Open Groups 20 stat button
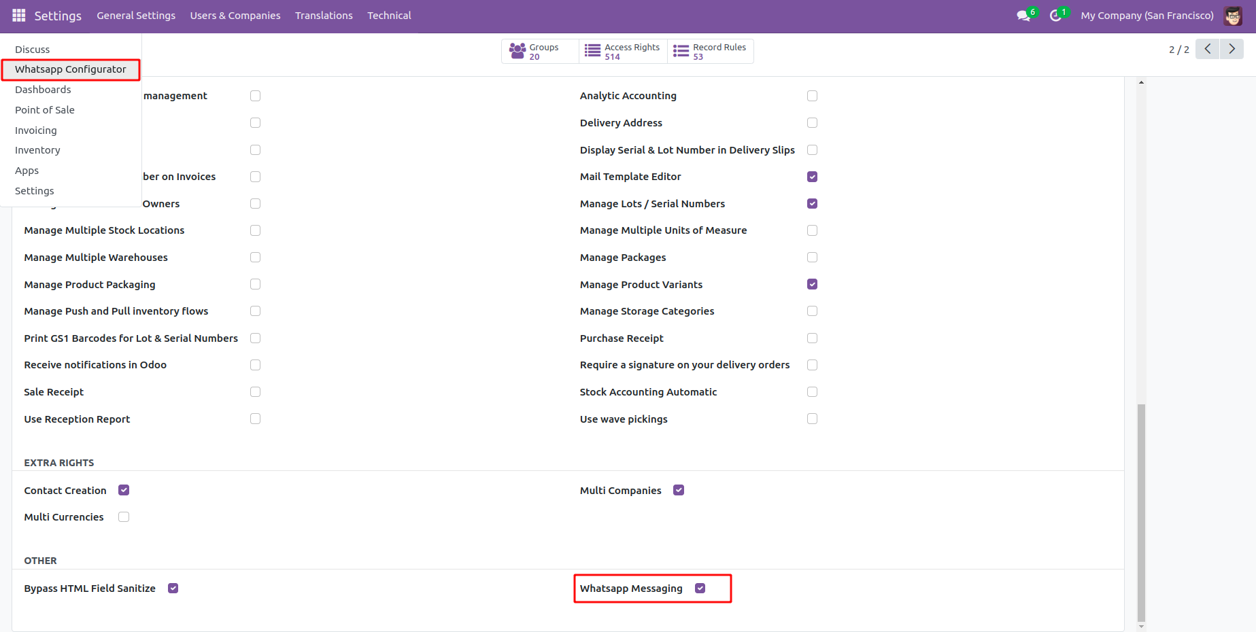The image size is (1256, 632). pyautogui.click(x=540, y=51)
